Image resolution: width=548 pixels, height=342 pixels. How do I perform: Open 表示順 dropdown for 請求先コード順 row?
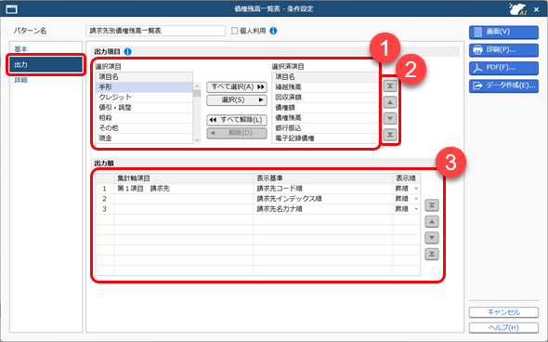[x=416, y=189]
